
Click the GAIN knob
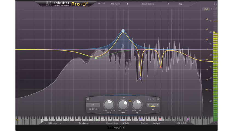[123, 105]
